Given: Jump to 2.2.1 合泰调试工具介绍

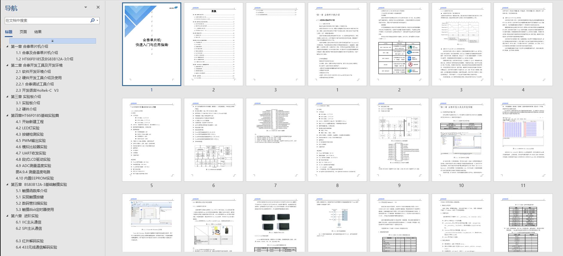Looking at the screenshot, I should coord(35,84).
